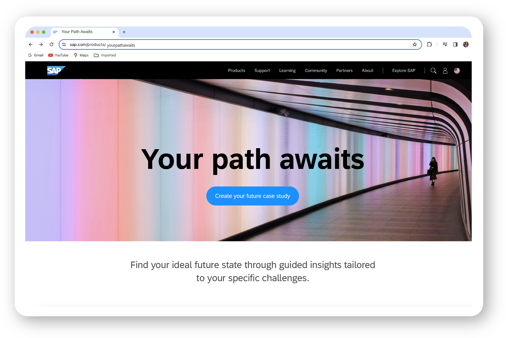Open the site search magnifier icon

(433, 71)
